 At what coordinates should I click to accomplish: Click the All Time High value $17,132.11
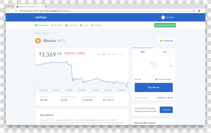point(109,100)
